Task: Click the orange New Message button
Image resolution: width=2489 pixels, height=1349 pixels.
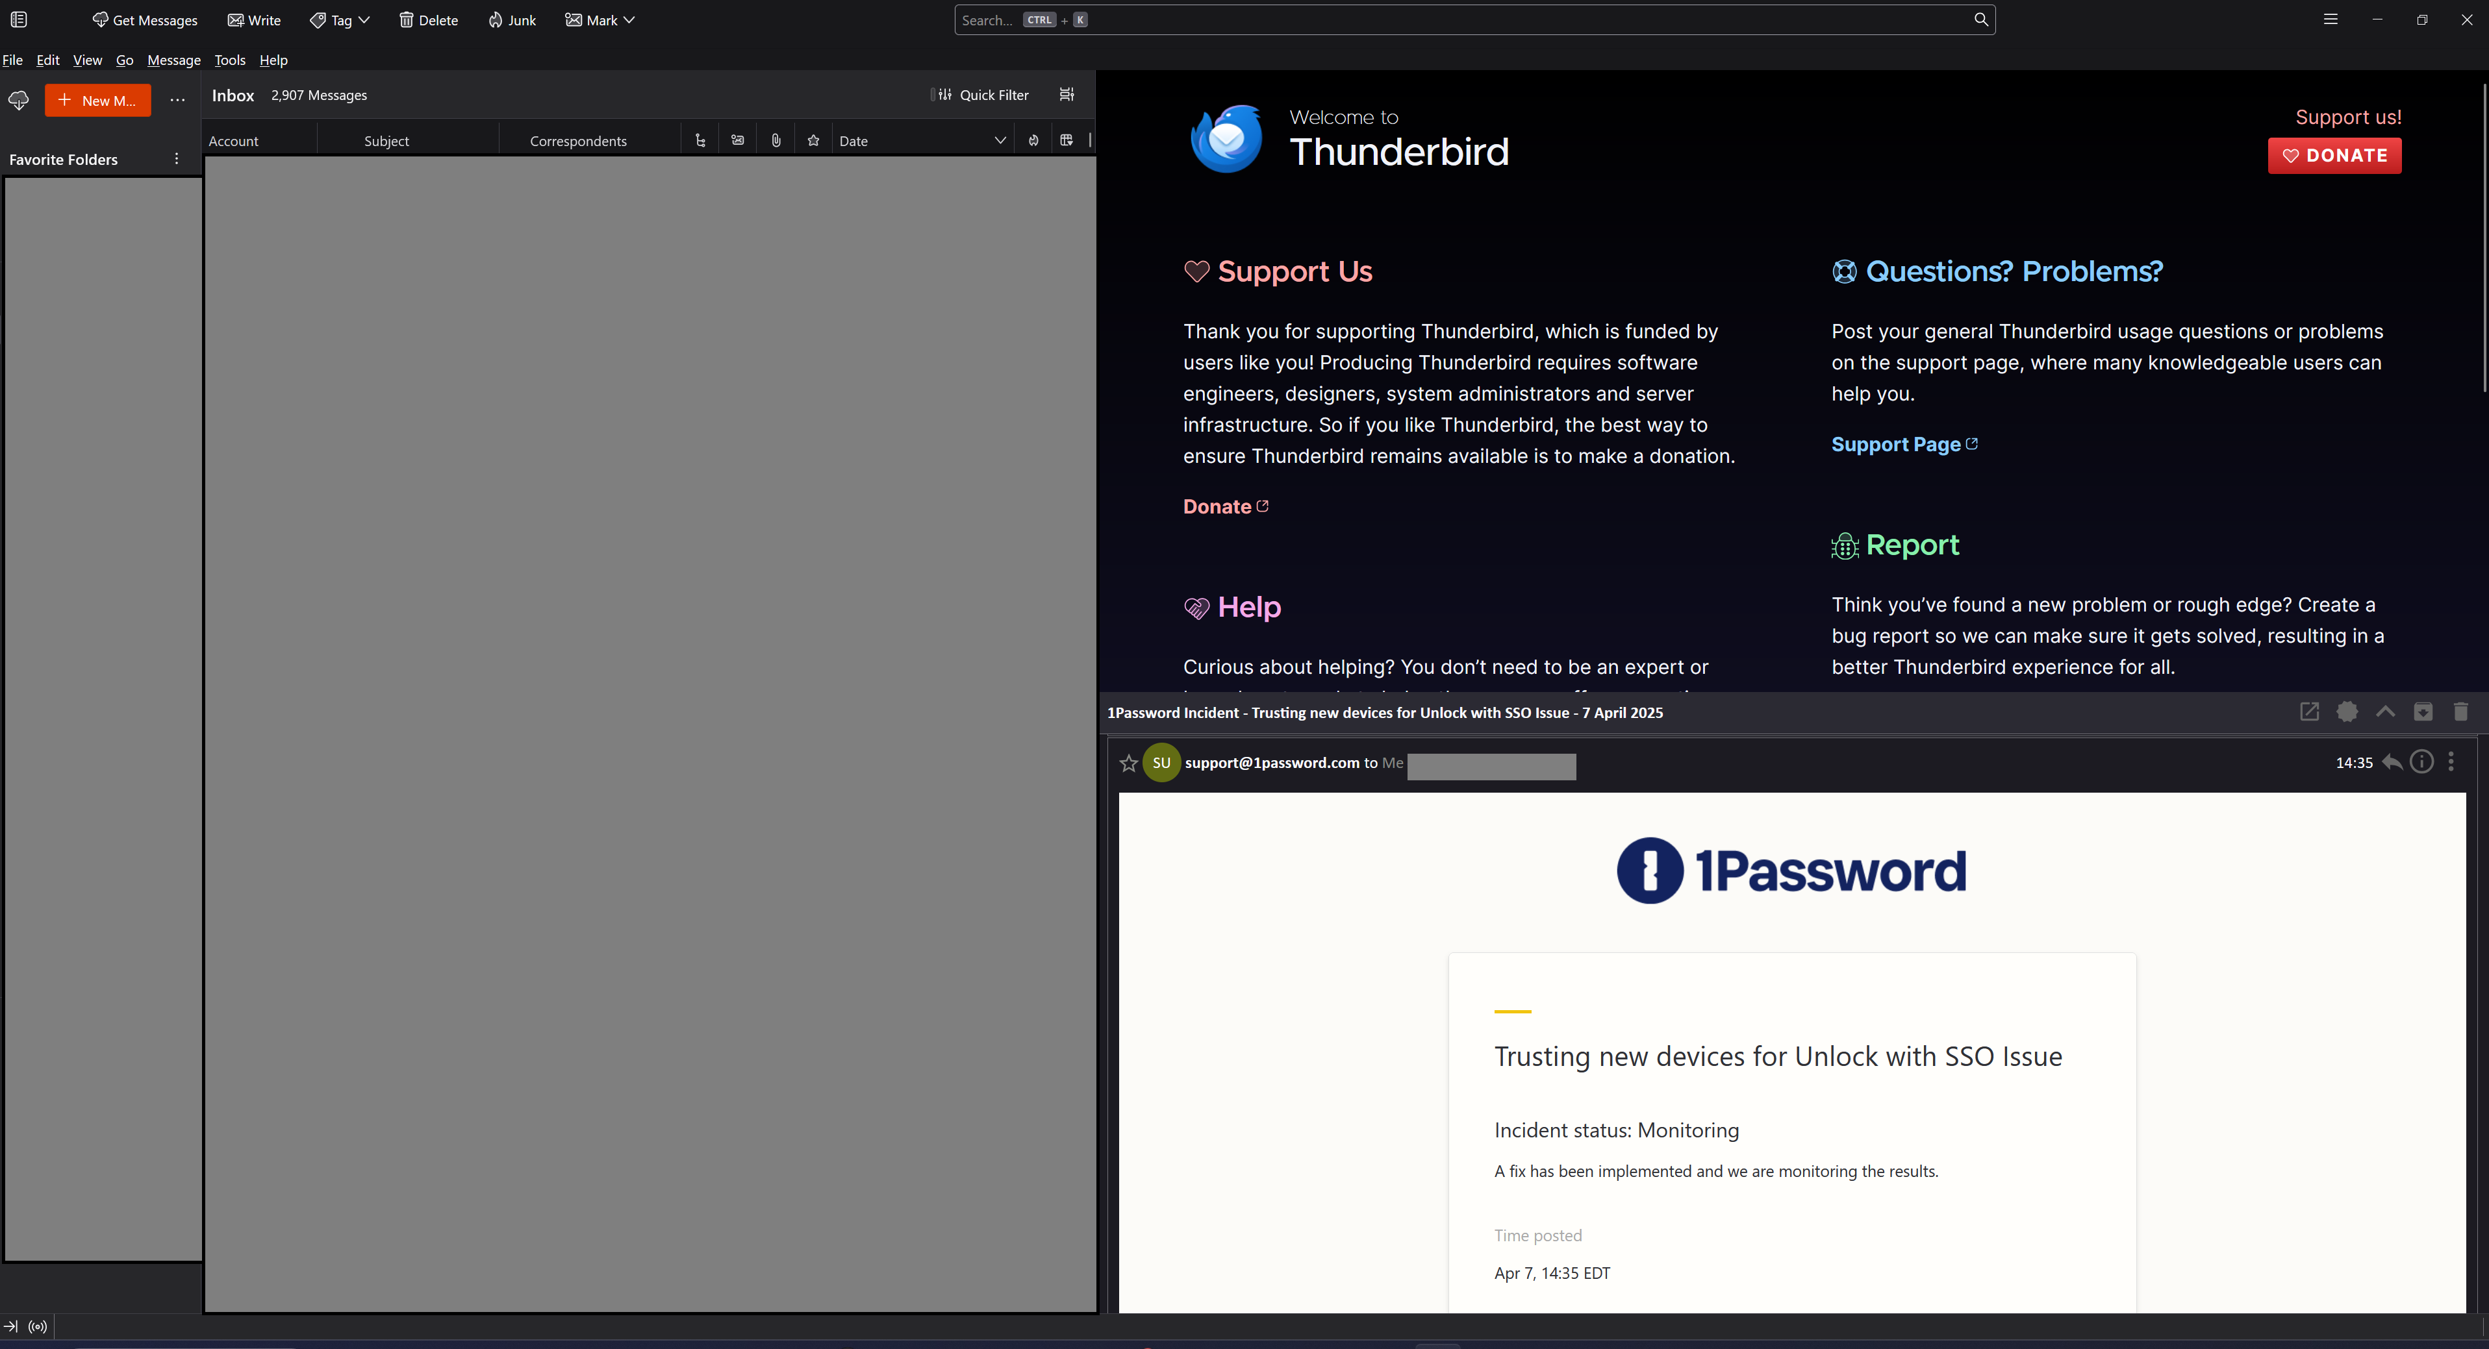Action: pos(97,101)
